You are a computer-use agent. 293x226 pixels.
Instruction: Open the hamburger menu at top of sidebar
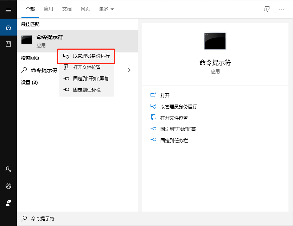pos(8,10)
